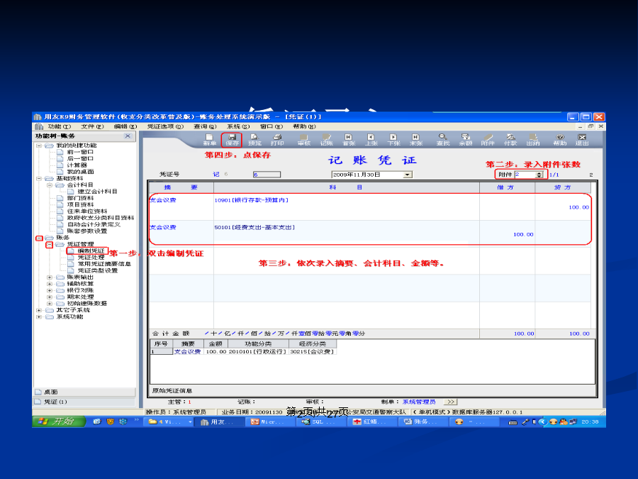
Task: Click 30215[会议费] economic classification cell
Action: [x=312, y=351]
